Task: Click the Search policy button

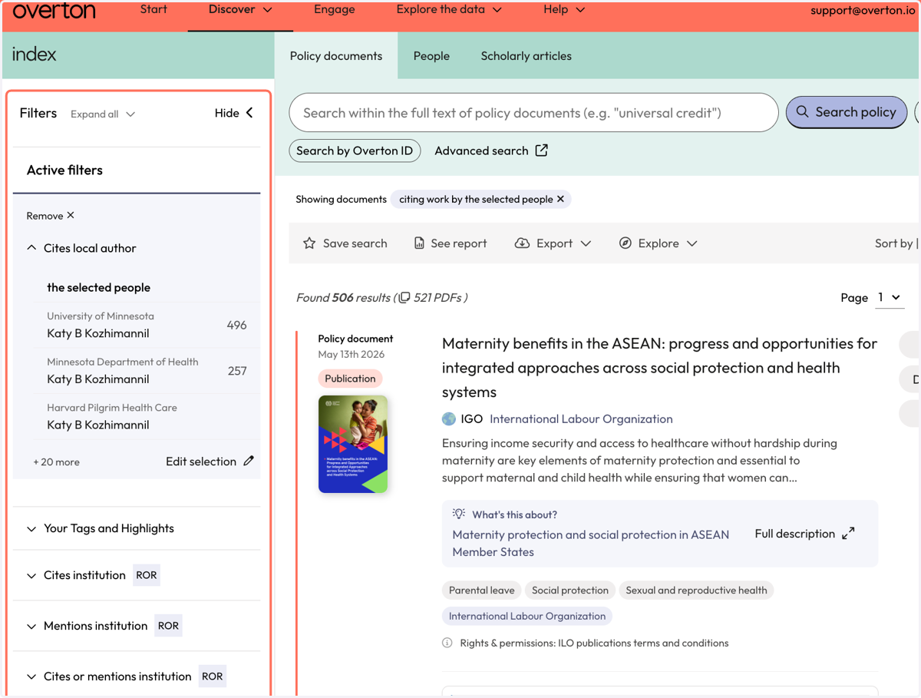Action: [847, 112]
